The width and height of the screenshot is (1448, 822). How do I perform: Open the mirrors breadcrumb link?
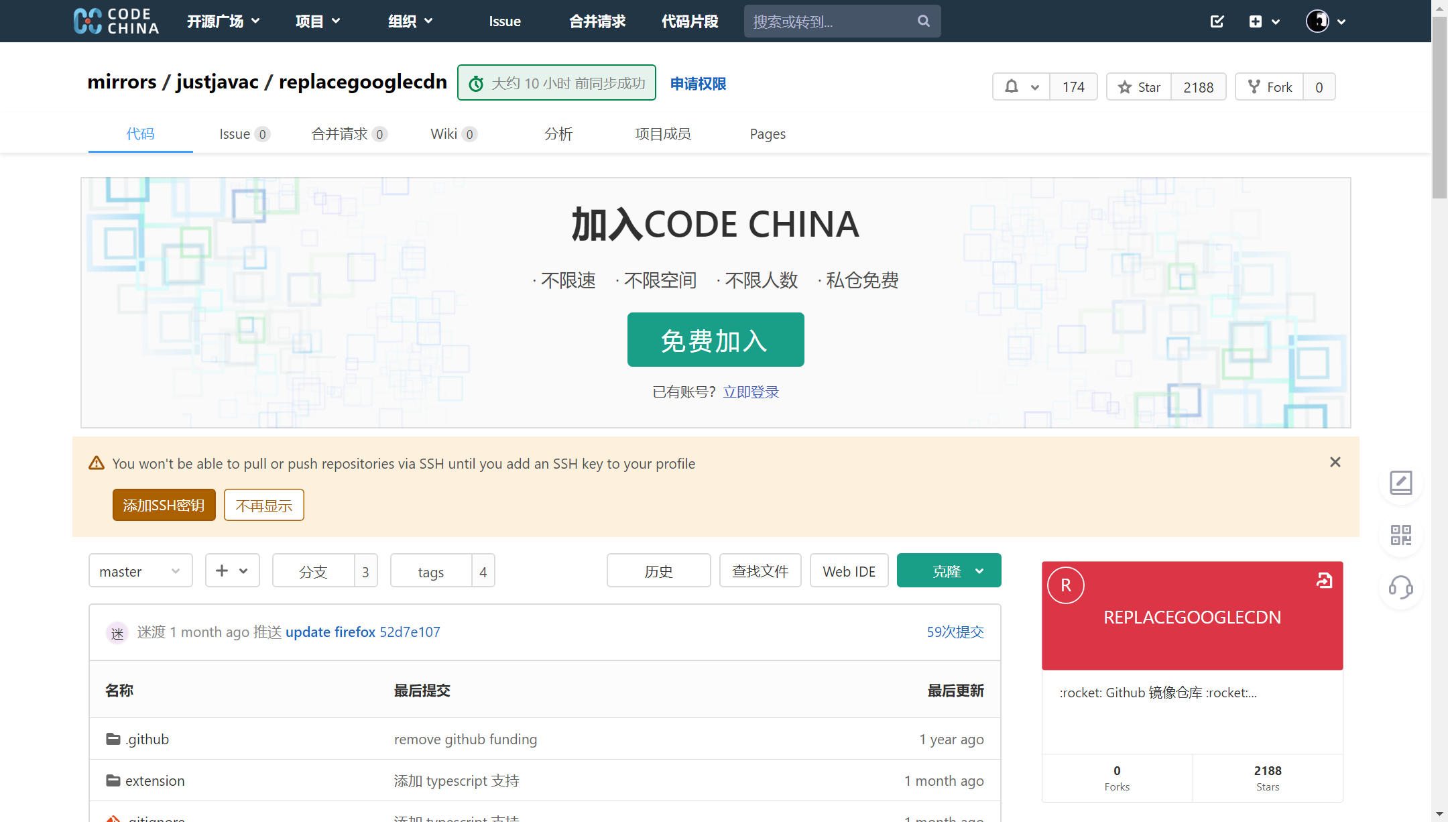pyautogui.click(x=121, y=82)
